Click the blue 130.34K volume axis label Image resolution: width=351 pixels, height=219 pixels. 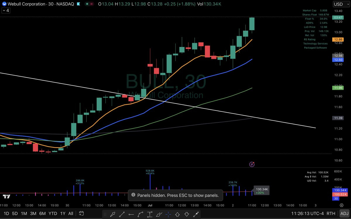340,190
